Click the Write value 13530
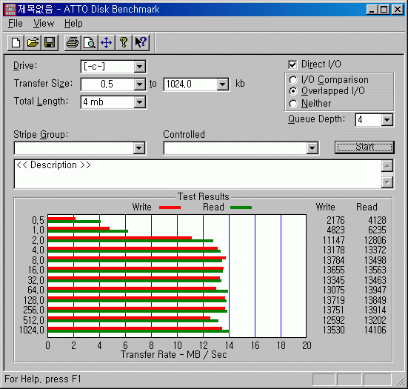This screenshot has height=389, width=408. click(334, 330)
